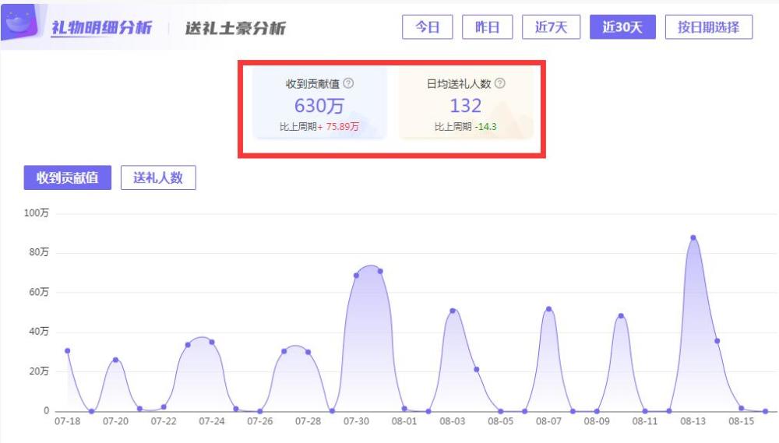Click the 07-22 x-axis date label
Image resolution: width=779 pixels, height=443 pixels.
164,421
